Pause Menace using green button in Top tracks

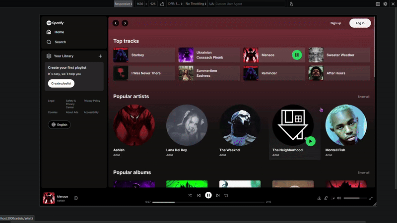(297, 55)
